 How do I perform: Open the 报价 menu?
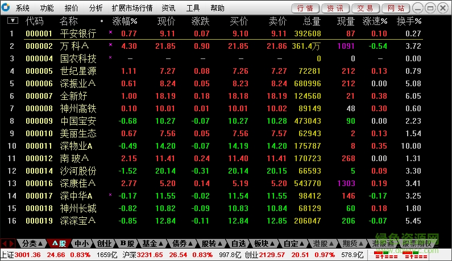tap(71, 8)
